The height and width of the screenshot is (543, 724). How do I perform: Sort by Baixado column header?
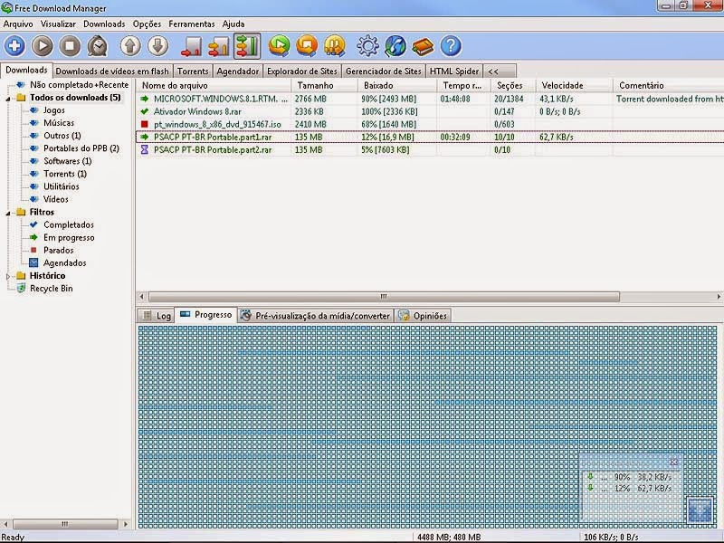[397, 85]
